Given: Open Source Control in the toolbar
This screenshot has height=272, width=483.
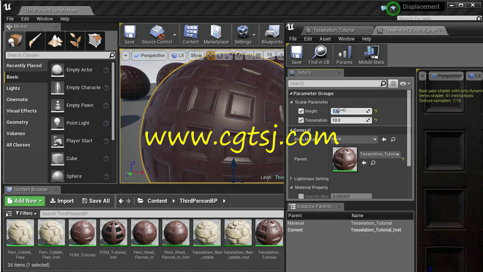Looking at the screenshot, I should [157, 34].
